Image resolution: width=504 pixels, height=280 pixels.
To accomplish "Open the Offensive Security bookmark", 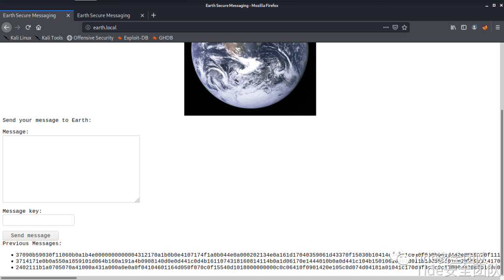I will click(91, 38).
